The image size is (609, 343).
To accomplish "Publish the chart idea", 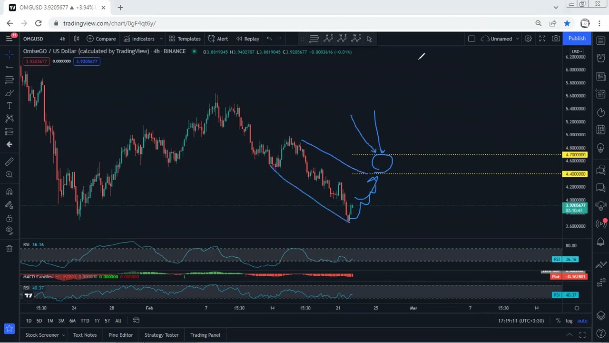I will click(577, 39).
